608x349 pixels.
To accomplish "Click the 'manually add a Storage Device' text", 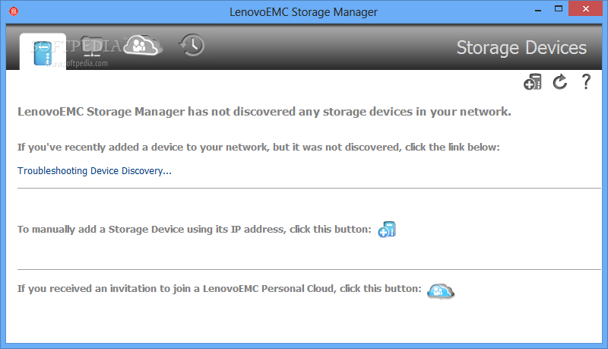I will pyautogui.click(x=195, y=229).
